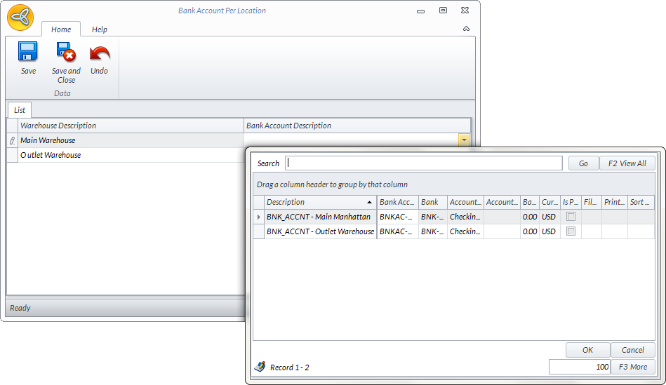The image size is (666, 385).
Task: Switch to the Home ribbon tab
Action: [x=61, y=29]
